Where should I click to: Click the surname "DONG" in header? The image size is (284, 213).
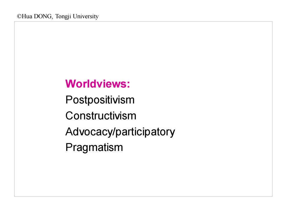43,16
